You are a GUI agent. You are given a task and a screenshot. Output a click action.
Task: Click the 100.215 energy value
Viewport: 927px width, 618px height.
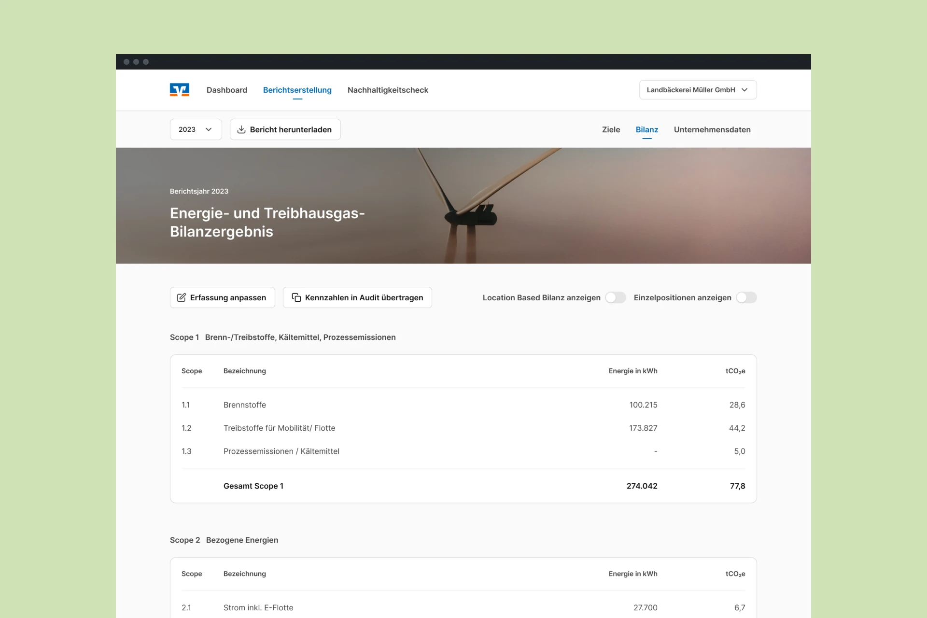click(643, 405)
